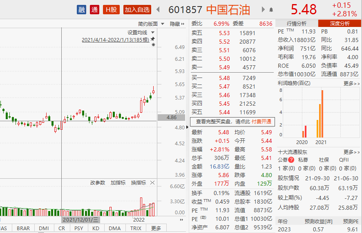The width and height of the screenshot is (362, 233).
Task: Click the 涨停 value 5.86
Action: (x=224, y=175)
